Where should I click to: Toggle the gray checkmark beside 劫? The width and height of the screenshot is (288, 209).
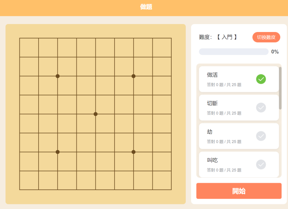pyautogui.click(x=261, y=136)
